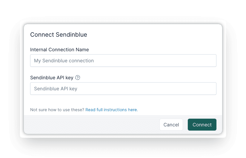Image resolution: width=246 pixels, height=158 pixels.
Task: Click the gray footer bar left of Cancel
Action: pos(92,125)
